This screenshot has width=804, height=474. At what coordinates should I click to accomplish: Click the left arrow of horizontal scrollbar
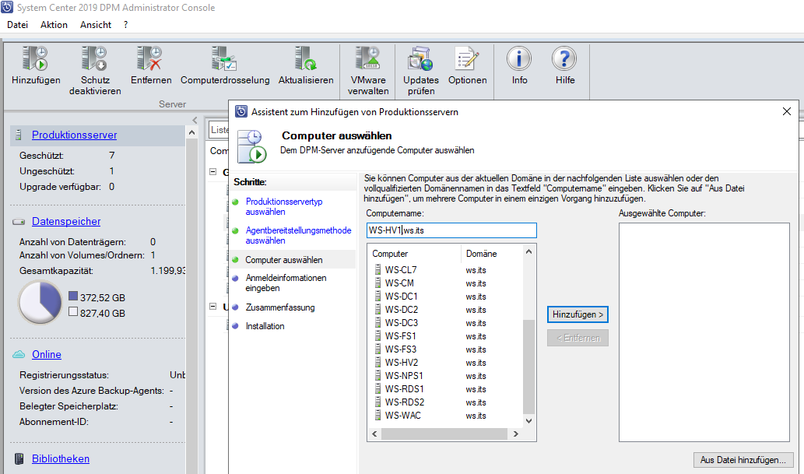click(x=375, y=434)
